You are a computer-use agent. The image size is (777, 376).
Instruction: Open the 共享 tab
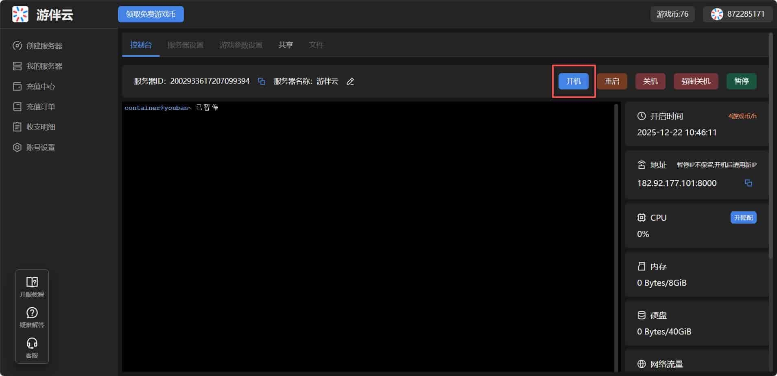pos(286,45)
